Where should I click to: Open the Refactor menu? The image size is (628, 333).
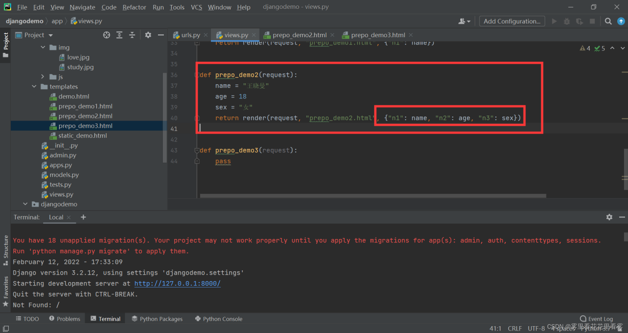pos(134,7)
